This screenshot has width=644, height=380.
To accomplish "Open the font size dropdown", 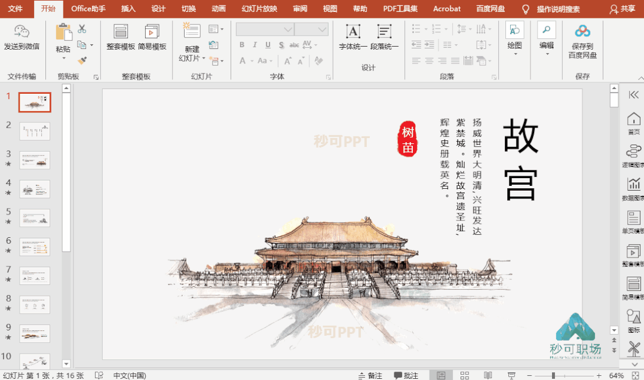I will pos(322,29).
